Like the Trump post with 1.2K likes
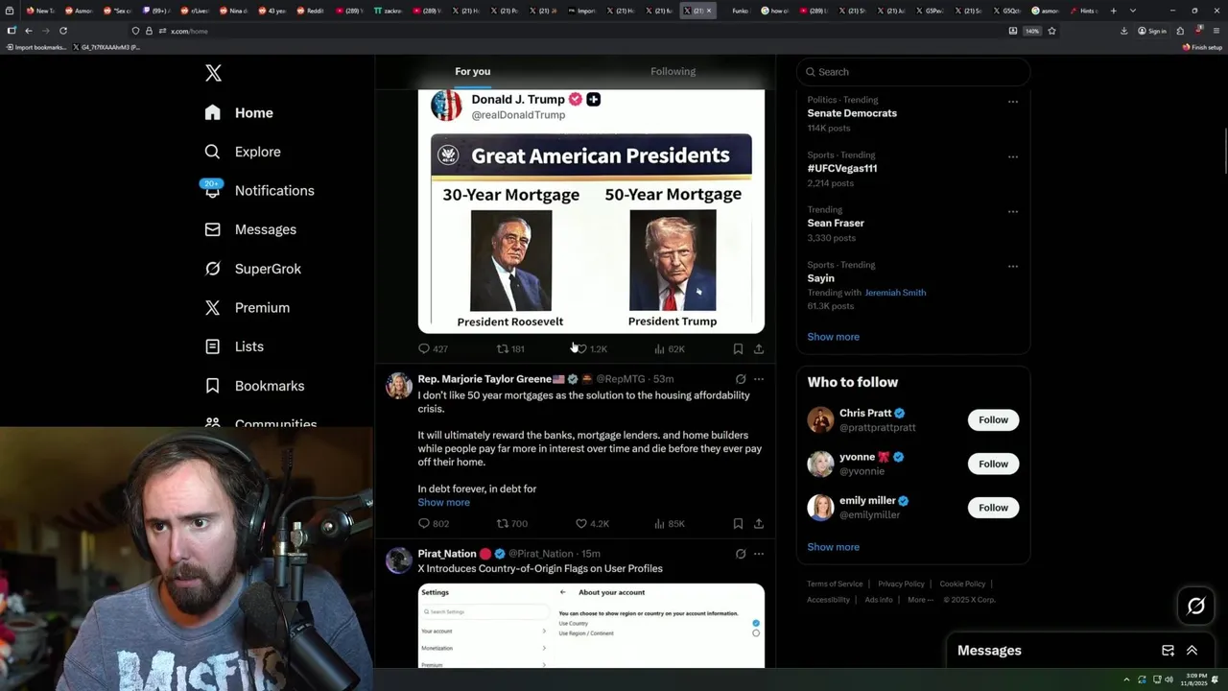Image resolution: width=1228 pixels, height=691 pixels. tap(591, 349)
